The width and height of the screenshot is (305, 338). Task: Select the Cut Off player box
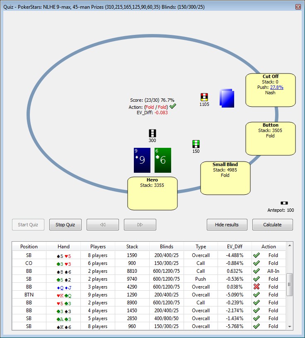click(x=271, y=90)
